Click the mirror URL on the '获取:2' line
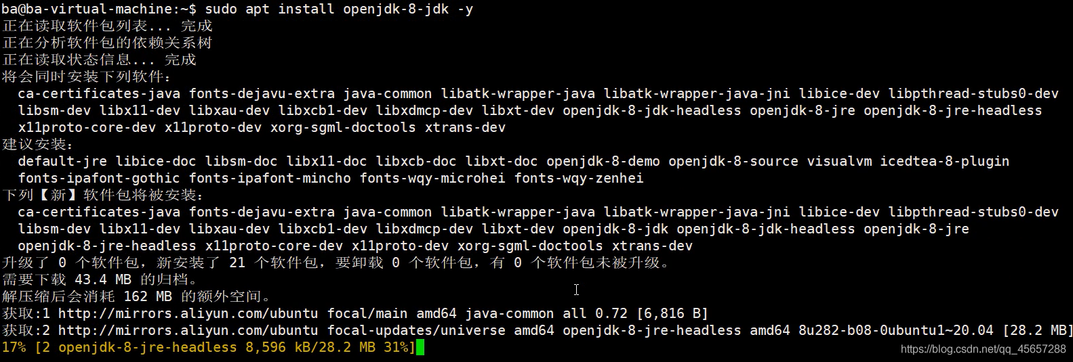Screen dimensions: 1073x362 pyautogui.click(x=188, y=330)
